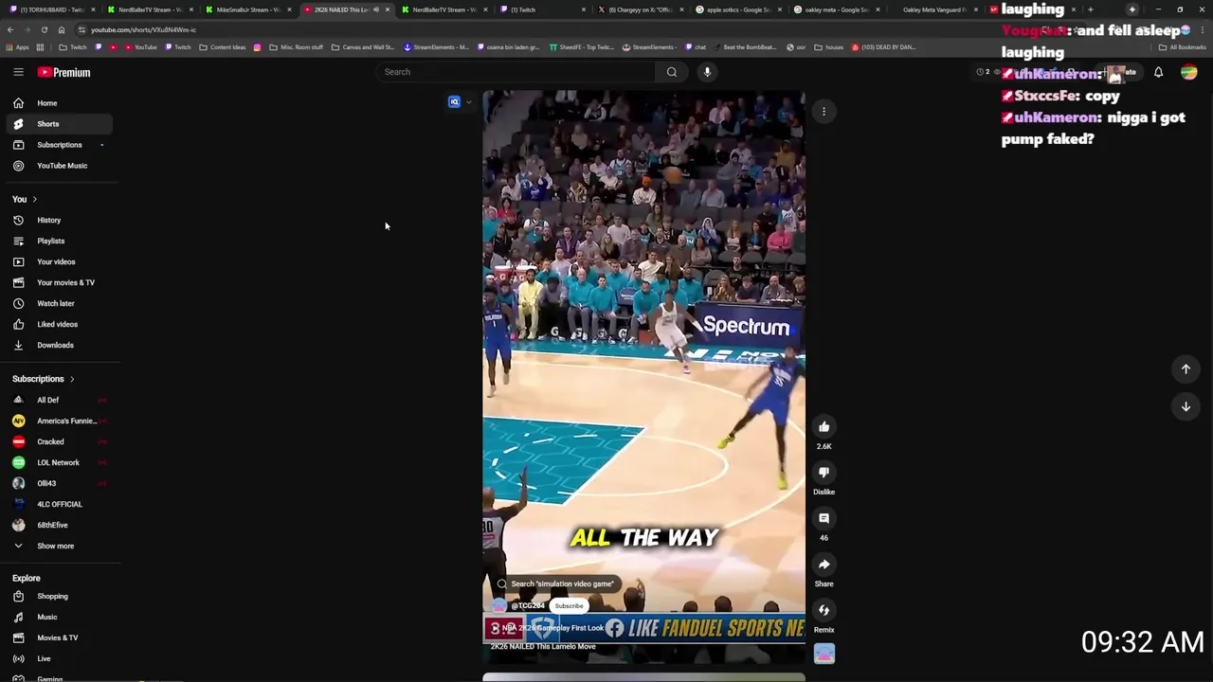Screen dimensions: 1213x682
Task: Open the @TCG264 channel name
Action: click(x=528, y=605)
